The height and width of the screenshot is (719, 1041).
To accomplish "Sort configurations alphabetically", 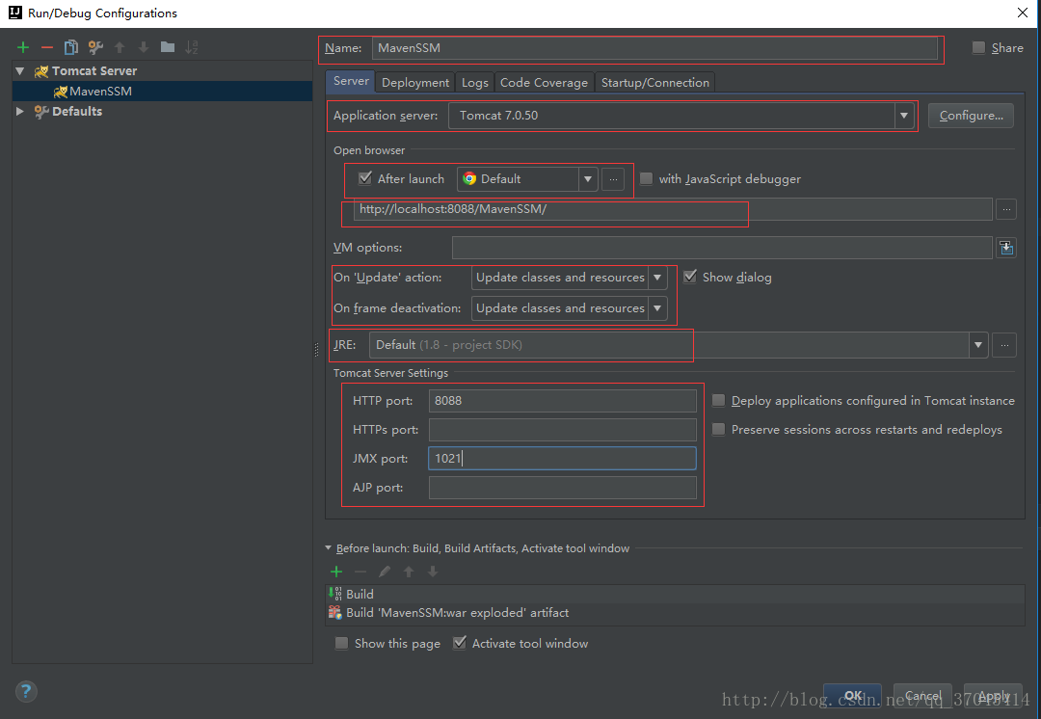I will (x=191, y=47).
